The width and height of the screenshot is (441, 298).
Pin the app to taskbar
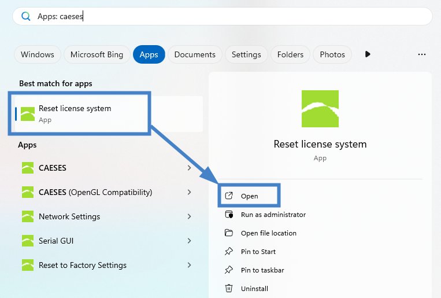(x=262, y=270)
